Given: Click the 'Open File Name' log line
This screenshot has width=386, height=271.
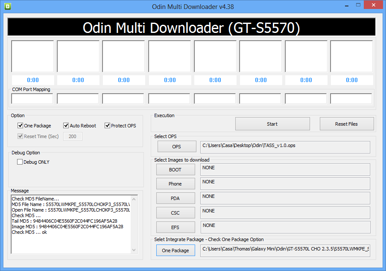Looking at the screenshot, I should click(x=70, y=210).
